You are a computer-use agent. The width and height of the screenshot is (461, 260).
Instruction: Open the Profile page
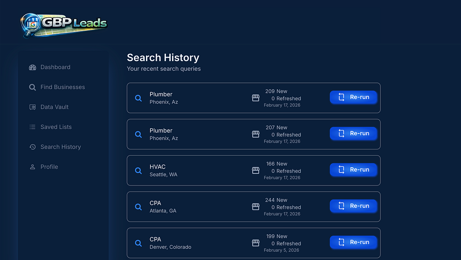[49, 167]
